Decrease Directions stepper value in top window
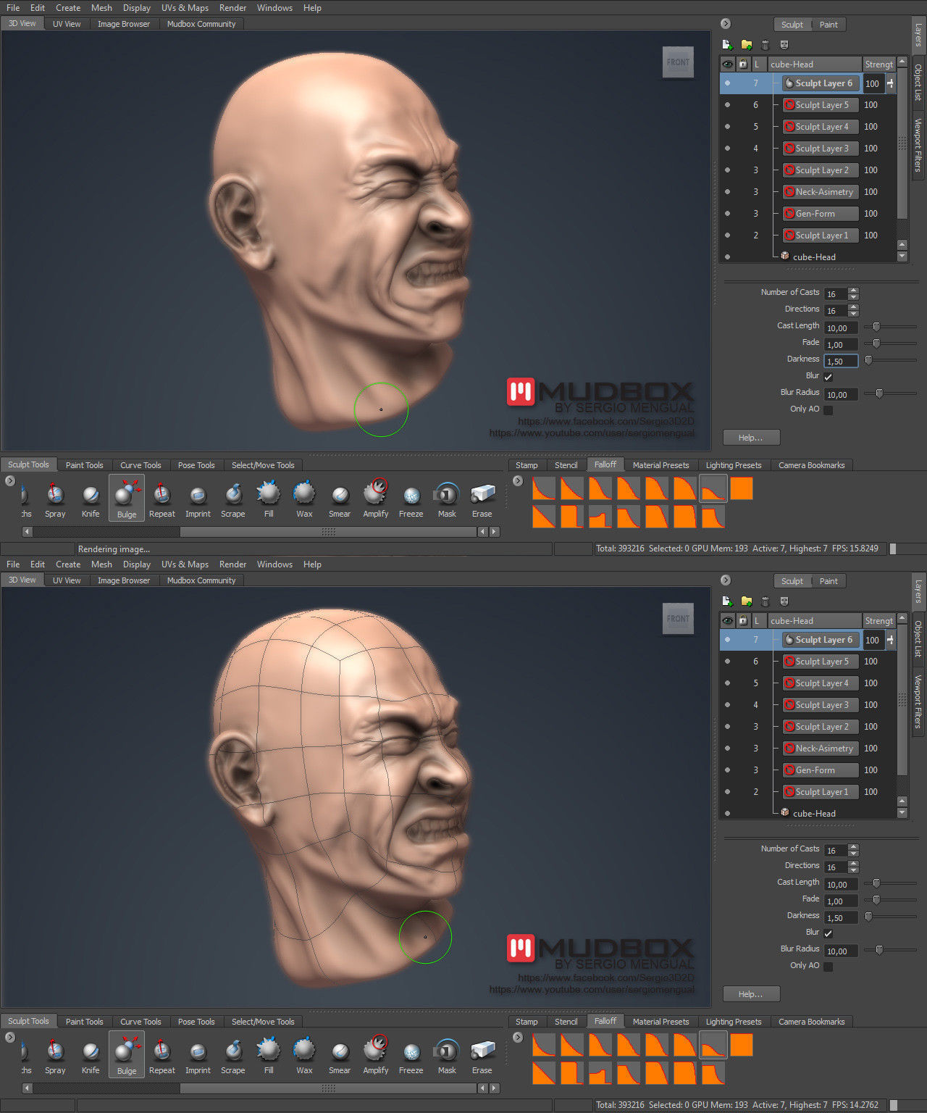Screen dimensions: 927x1113 pyautogui.click(x=853, y=314)
